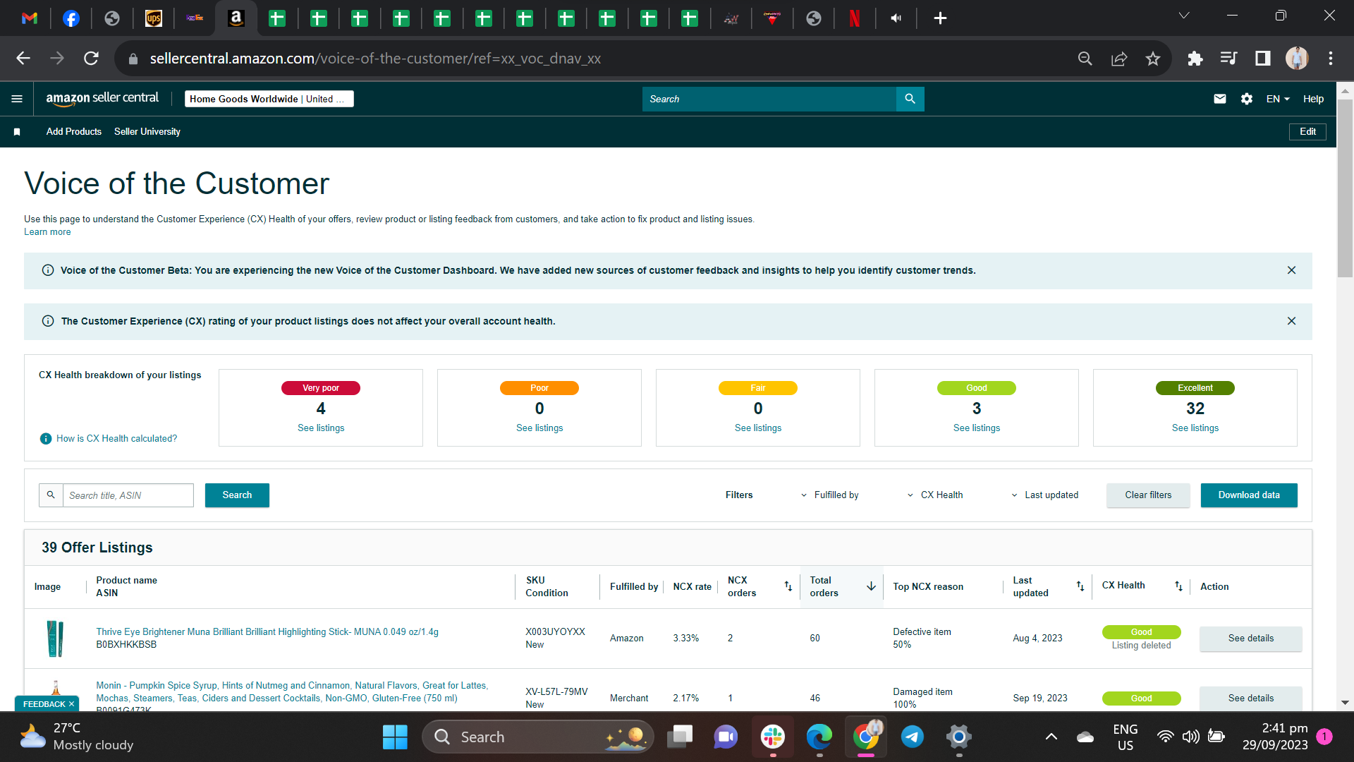Open Seller University menu item
This screenshot has width=1354, height=762.
[147, 132]
